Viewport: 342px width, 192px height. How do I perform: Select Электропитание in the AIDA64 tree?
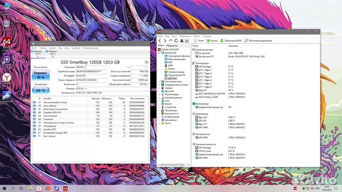(x=174, y=72)
